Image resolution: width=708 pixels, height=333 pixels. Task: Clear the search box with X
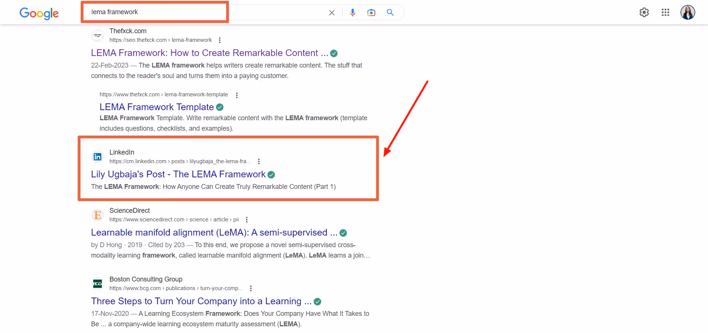[332, 13]
